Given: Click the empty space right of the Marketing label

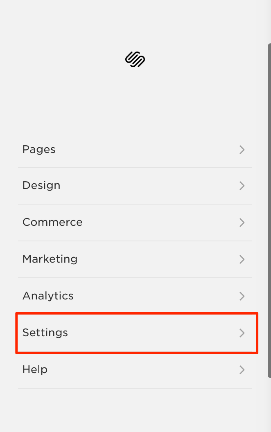Looking at the screenshot, I should [158, 259].
